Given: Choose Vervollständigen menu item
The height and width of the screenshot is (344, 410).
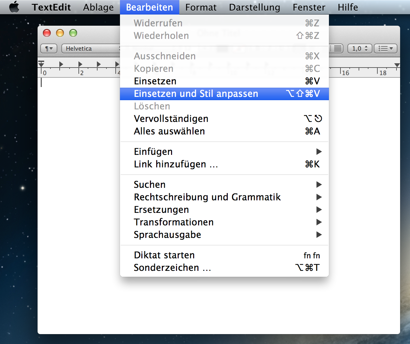Looking at the screenshot, I should pyautogui.click(x=224, y=119).
